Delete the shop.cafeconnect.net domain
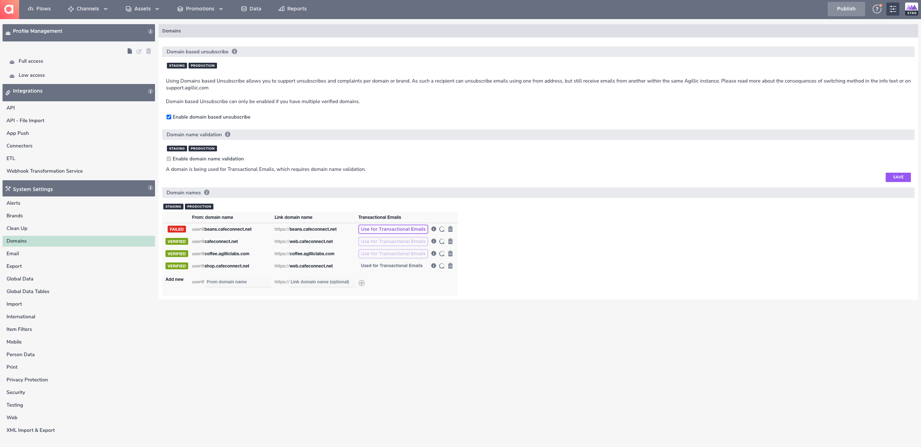 pyautogui.click(x=450, y=266)
